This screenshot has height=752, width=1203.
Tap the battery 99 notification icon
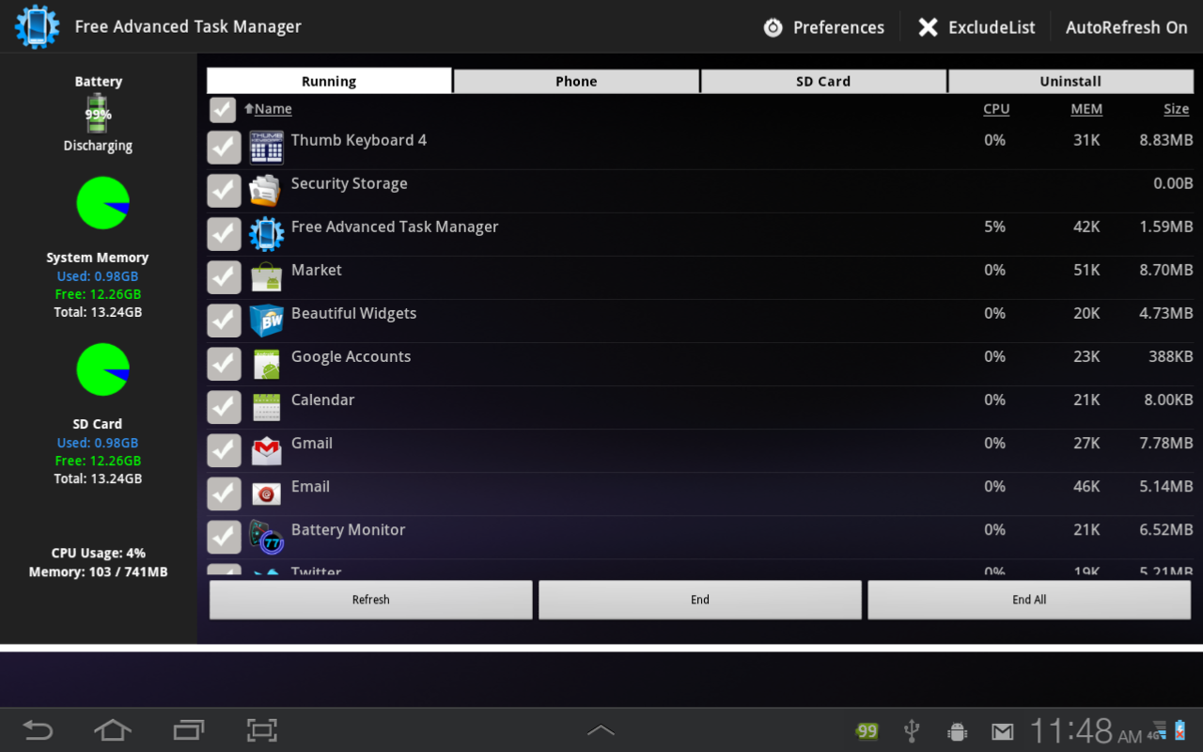tap(867, 730)
